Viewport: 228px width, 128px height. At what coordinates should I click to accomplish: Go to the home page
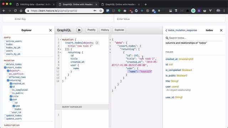pos(21,11)
